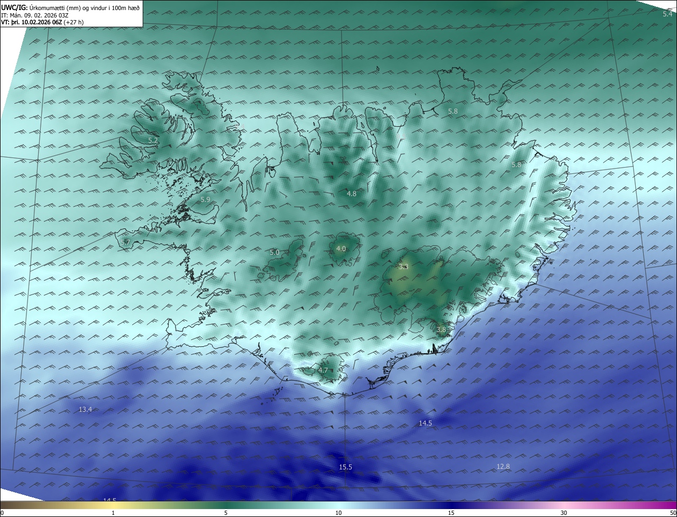Click the 15.5 maximum value label
The image size is (677, 517).
[345, 467]
